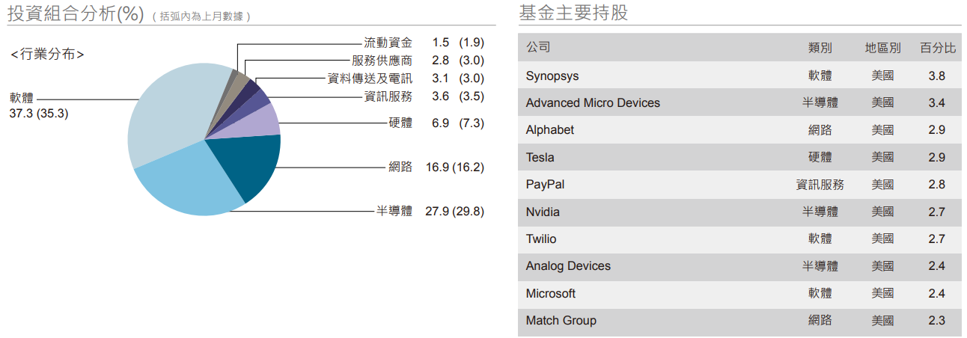This screenshot has width=967, height=338.
Task: Click PayPal's 資訊服務 category cell
Action: [x=820, y=184]
